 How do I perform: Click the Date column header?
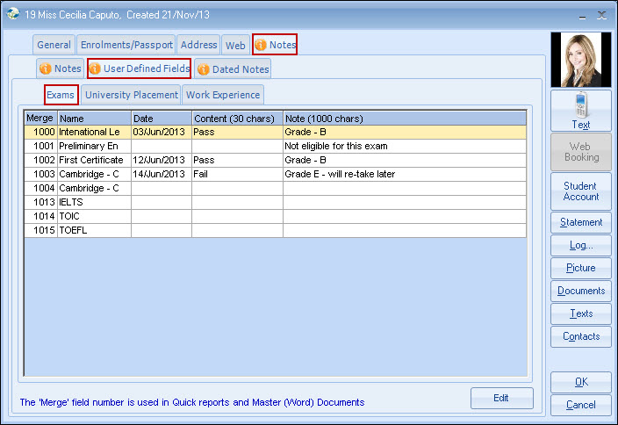161,119
